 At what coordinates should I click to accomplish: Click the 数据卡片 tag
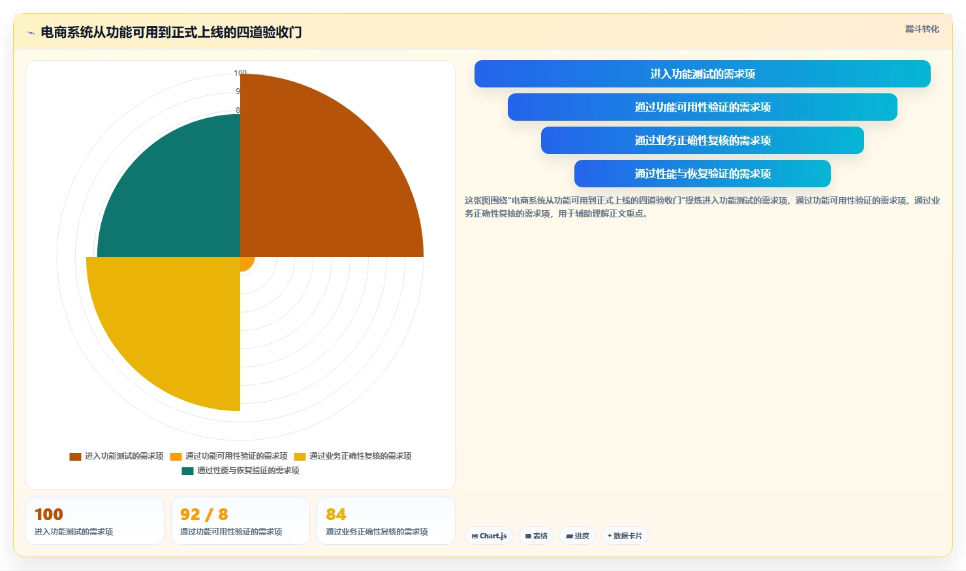coord(625,536)
